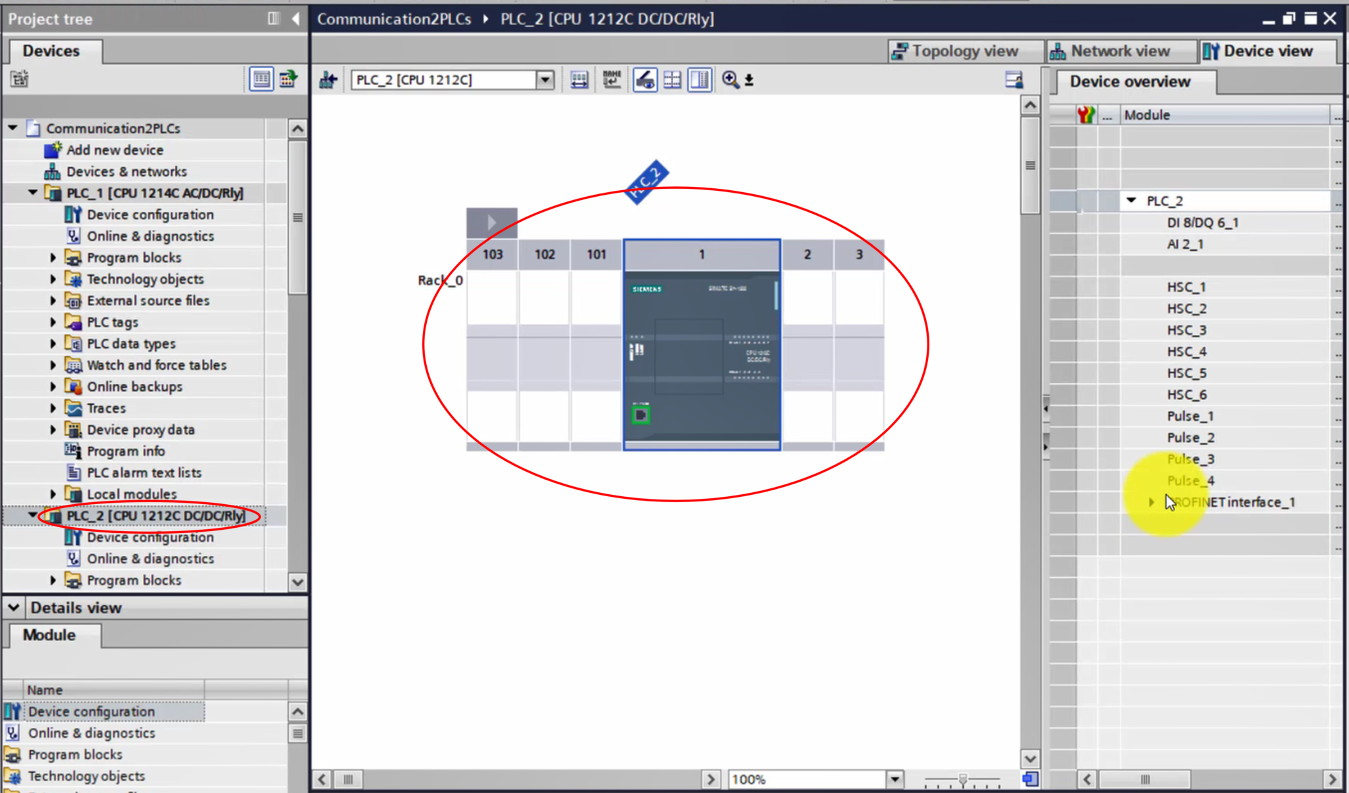The image size is (1349, 793).
Task: Select Watch and force tables item
Action: click(157, 365)
